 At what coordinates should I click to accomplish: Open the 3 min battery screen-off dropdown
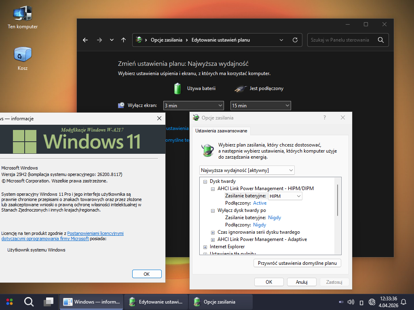[193, 105]
